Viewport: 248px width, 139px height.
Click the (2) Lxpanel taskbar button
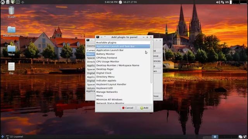(x=15, y=137)
